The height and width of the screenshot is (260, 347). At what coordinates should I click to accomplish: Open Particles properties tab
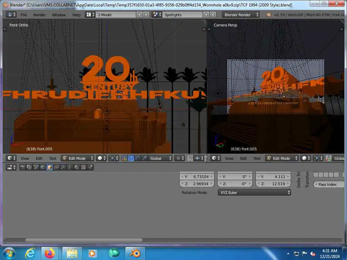tap(90, 167)
